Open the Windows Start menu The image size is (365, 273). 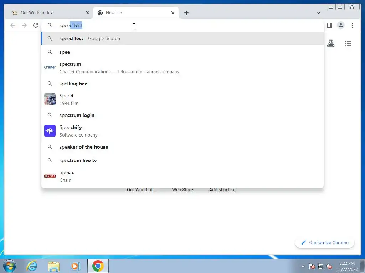[10, 266]
